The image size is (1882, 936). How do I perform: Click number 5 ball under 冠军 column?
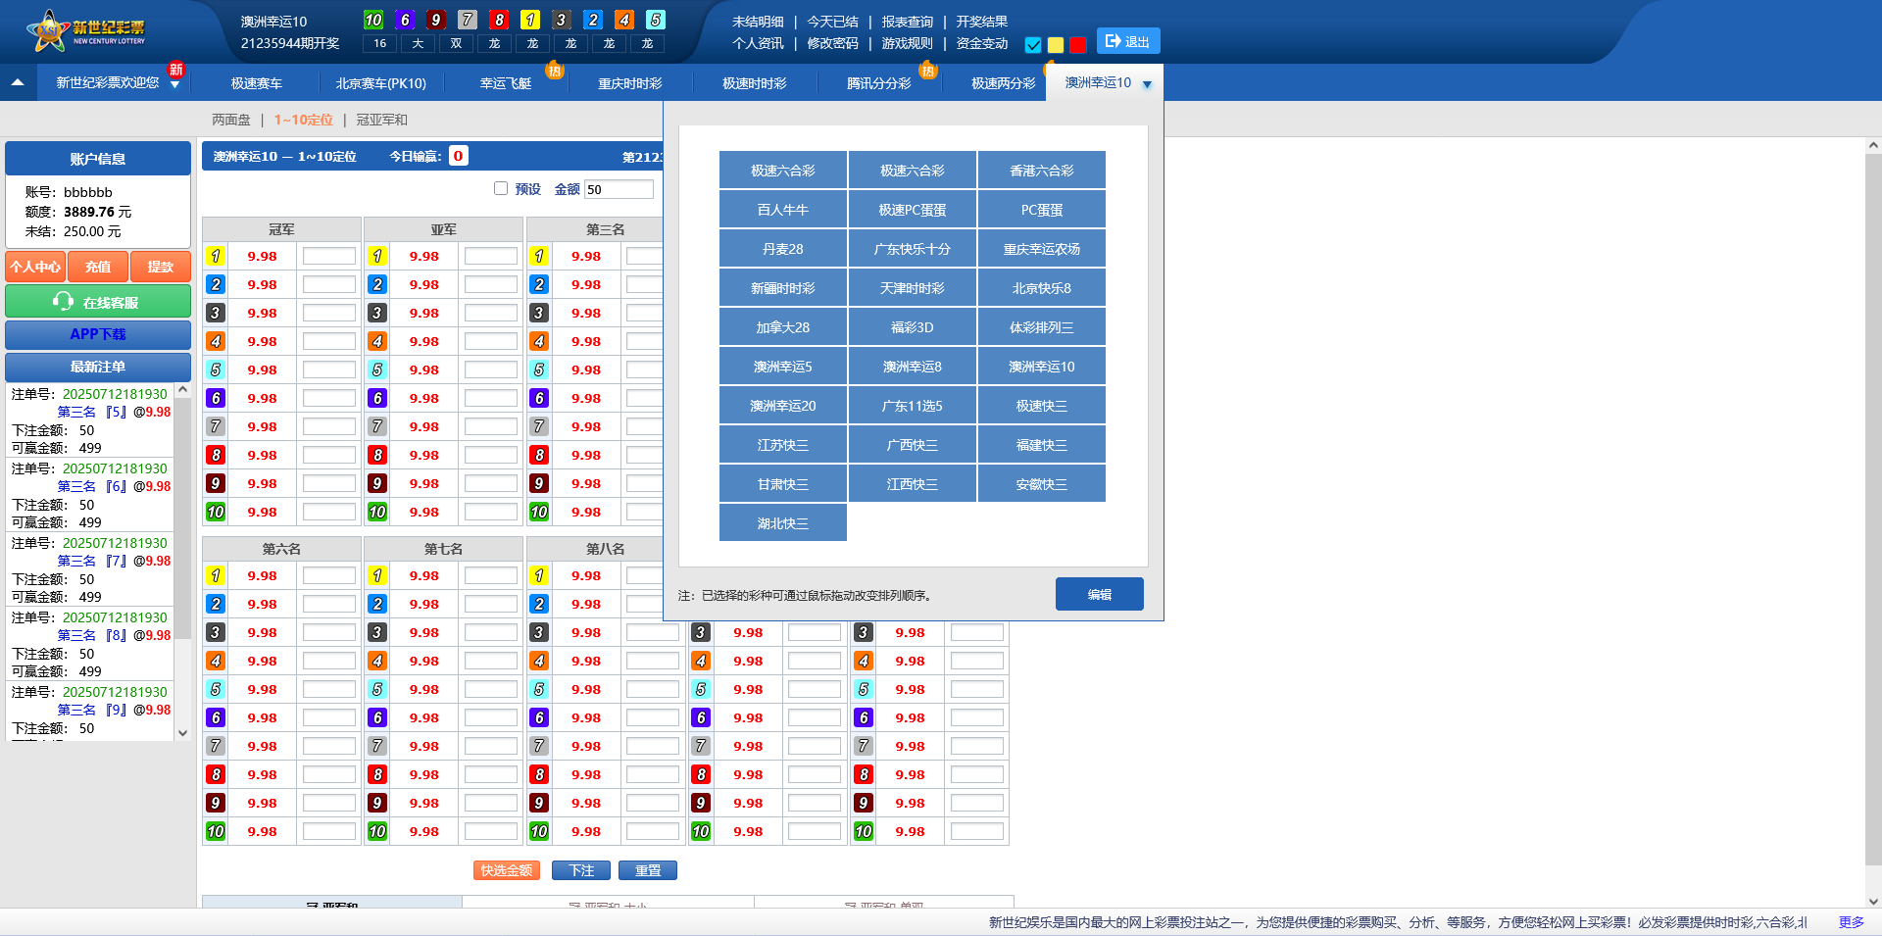[216, 370]
